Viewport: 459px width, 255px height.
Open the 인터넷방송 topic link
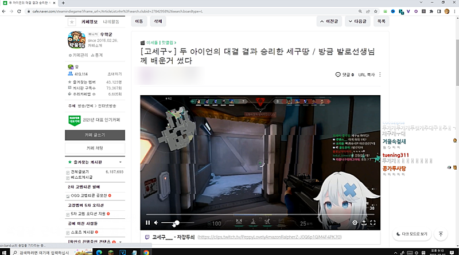tap(107, 106)
